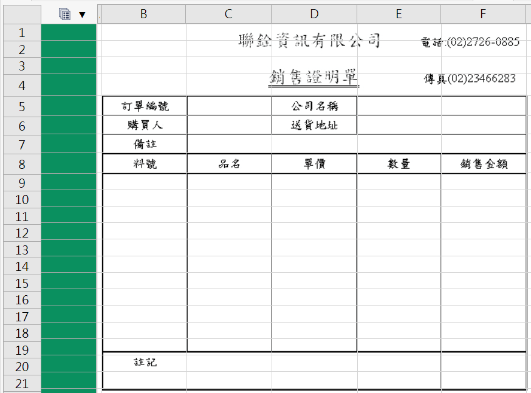Select the 品名 column heading cell
The image size is (531, 393).
tap(229, 164)
